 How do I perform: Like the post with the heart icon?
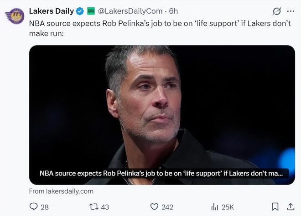(x=155, y=206)
